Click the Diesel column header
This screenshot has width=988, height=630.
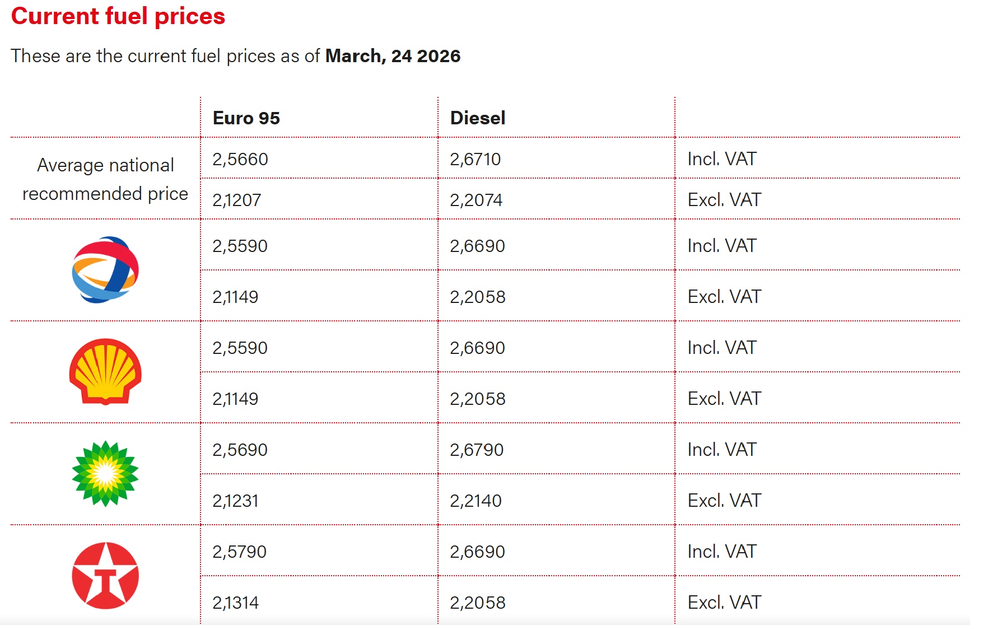tap(478, 118)
